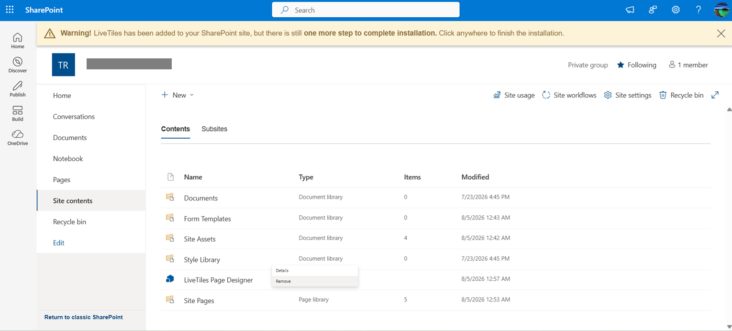Image resolution: width=732 pixels, height=331 pixels.
Task: View the 1 member list
Action: point(688,65)
